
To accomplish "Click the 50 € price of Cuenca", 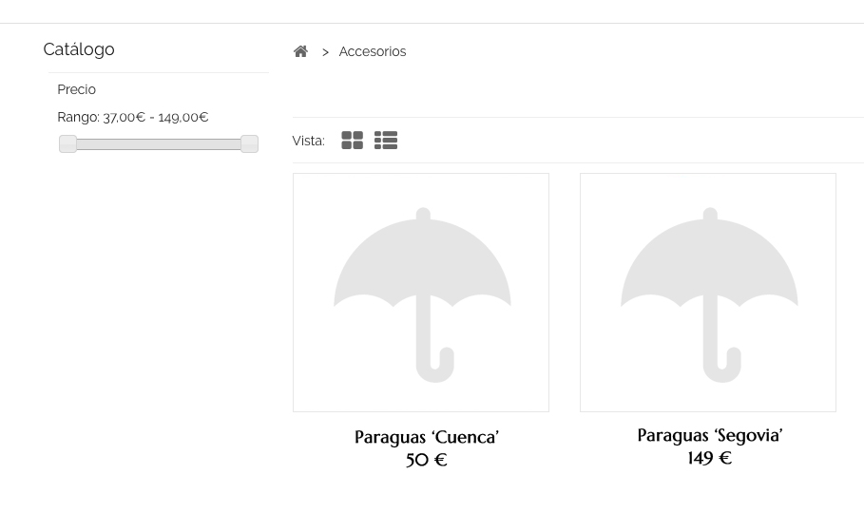I will (x=426, y=460).
